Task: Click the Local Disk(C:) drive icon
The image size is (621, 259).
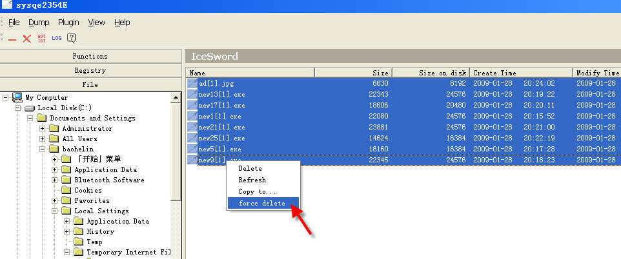Action: pos(30,108)
